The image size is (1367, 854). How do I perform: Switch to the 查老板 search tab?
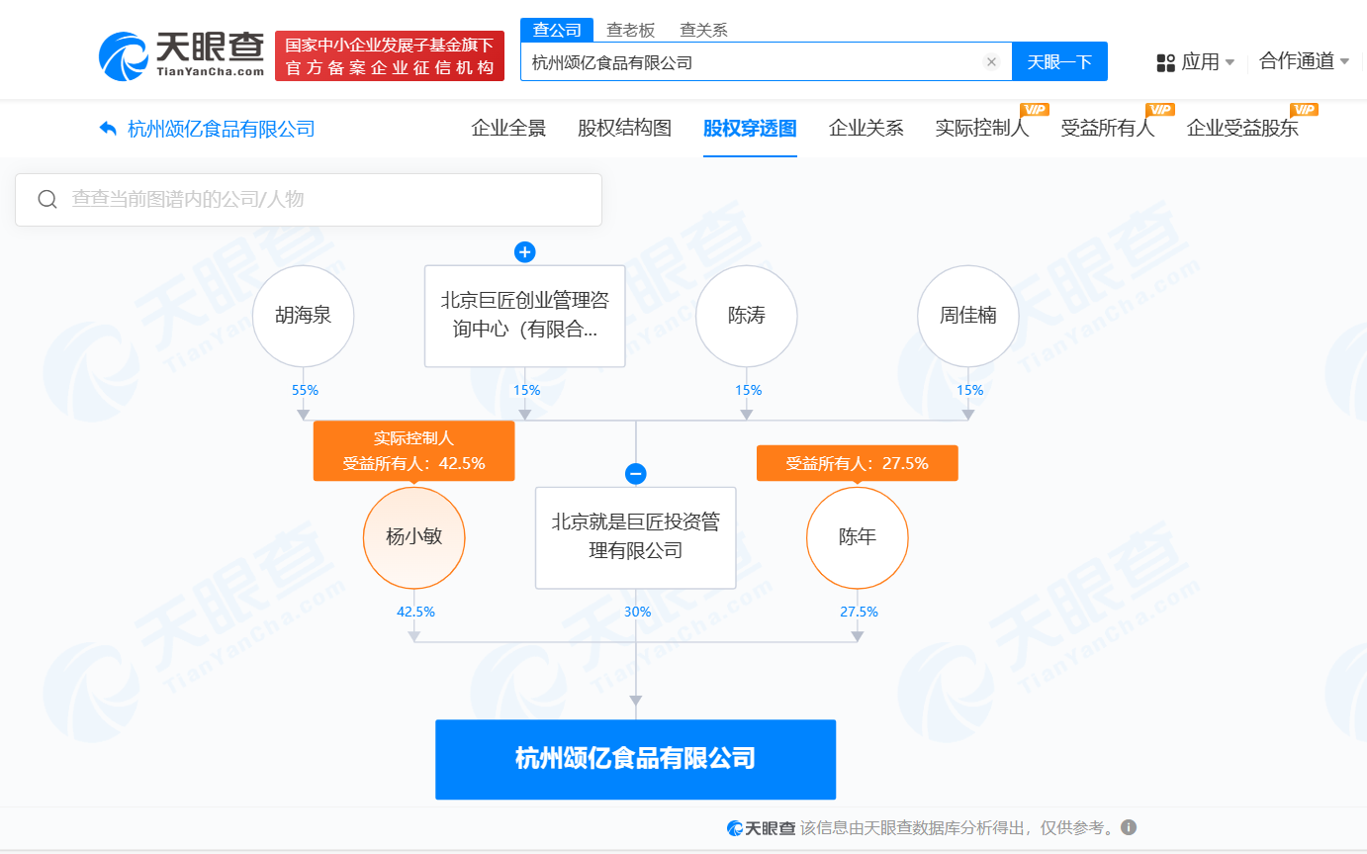coord(631,30)
